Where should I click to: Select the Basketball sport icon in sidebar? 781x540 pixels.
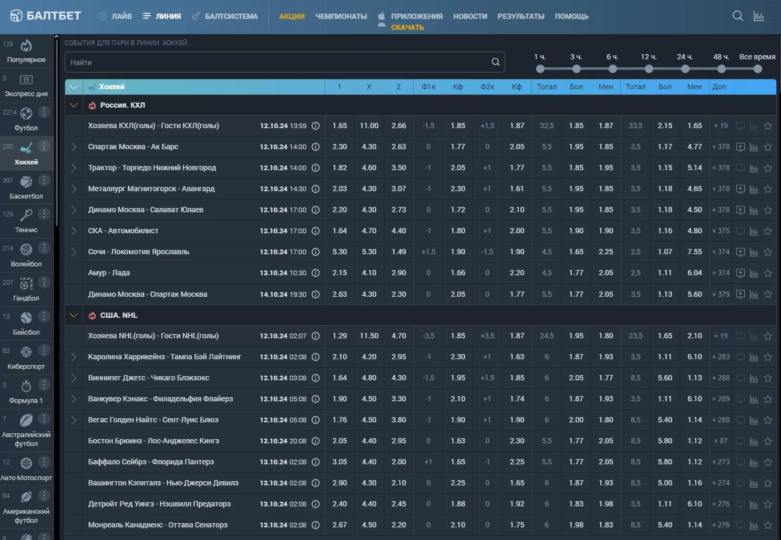[26, 182]
